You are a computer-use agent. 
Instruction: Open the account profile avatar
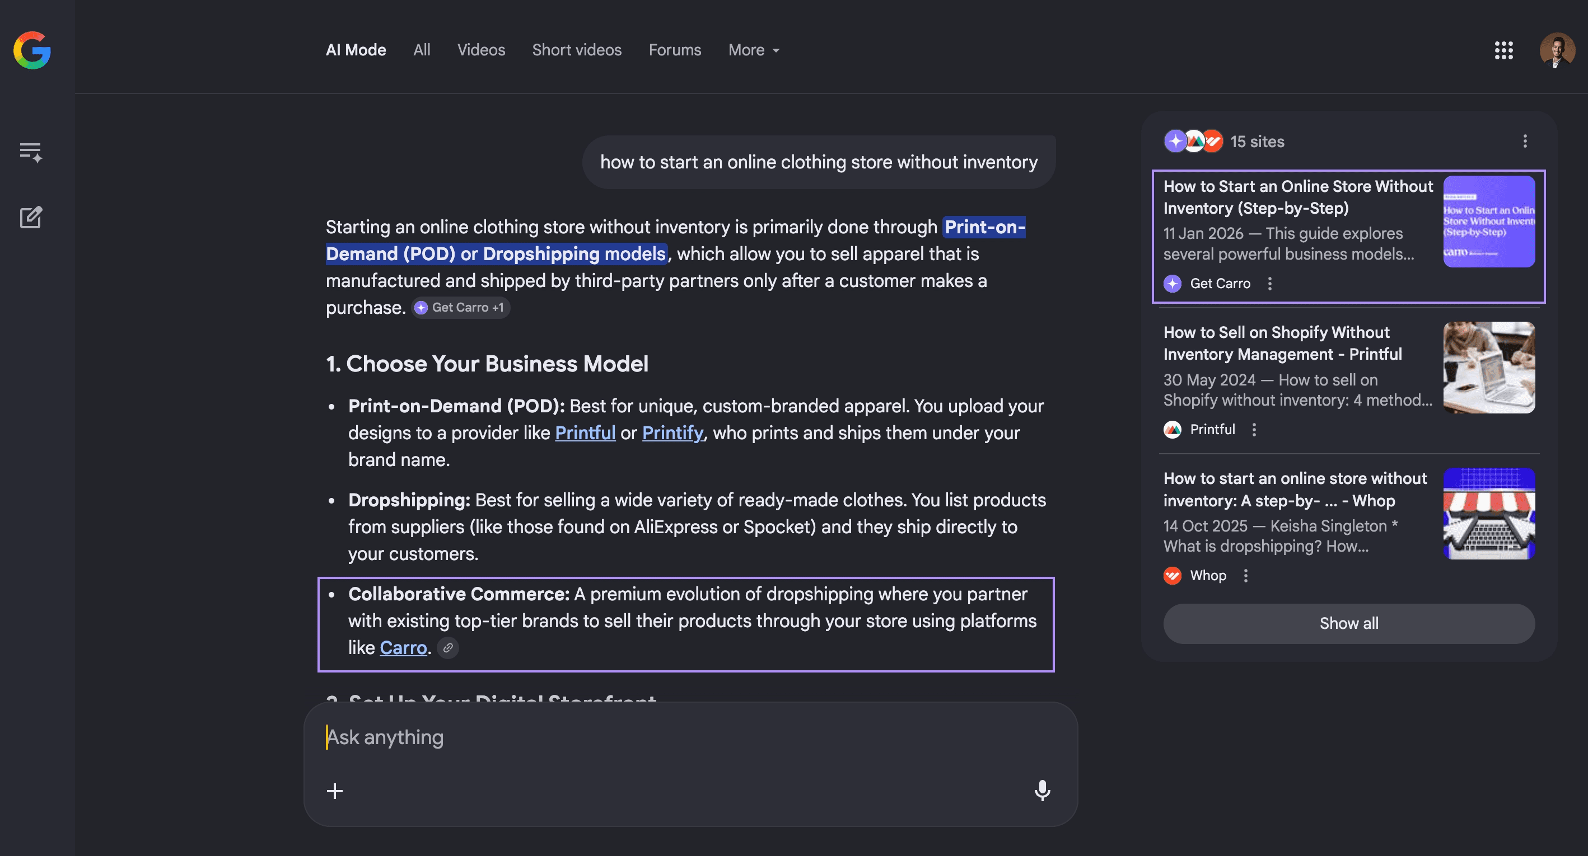click(1557, 50)
